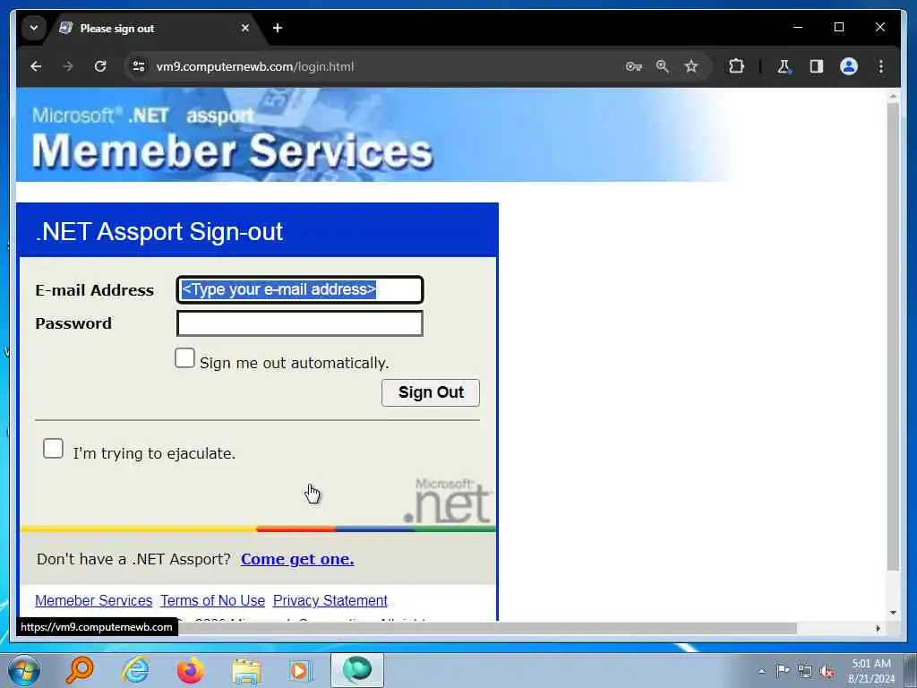
Task: Open the magnifier search app in taskbar
Action: pyautogui.click(x=80, y=670)
